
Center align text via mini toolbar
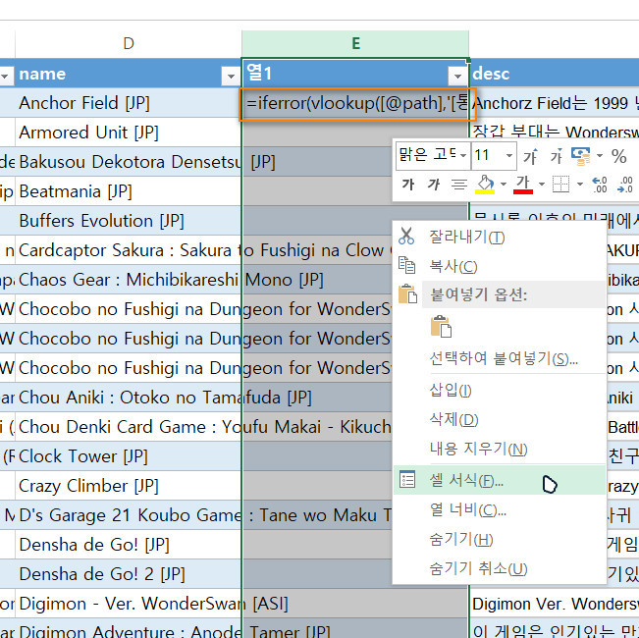[459, 185]
